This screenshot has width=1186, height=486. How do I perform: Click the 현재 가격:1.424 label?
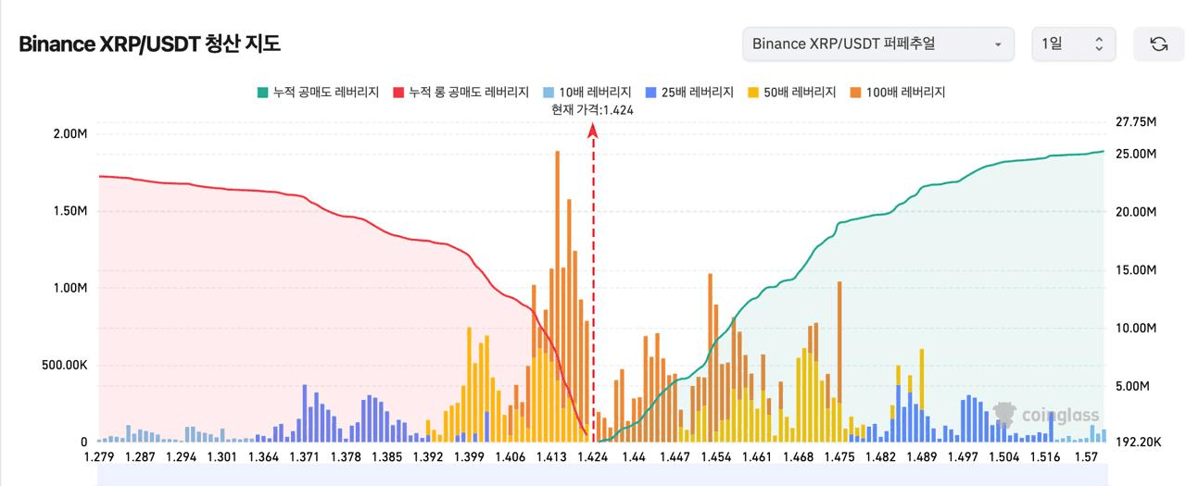coord(592,110)
